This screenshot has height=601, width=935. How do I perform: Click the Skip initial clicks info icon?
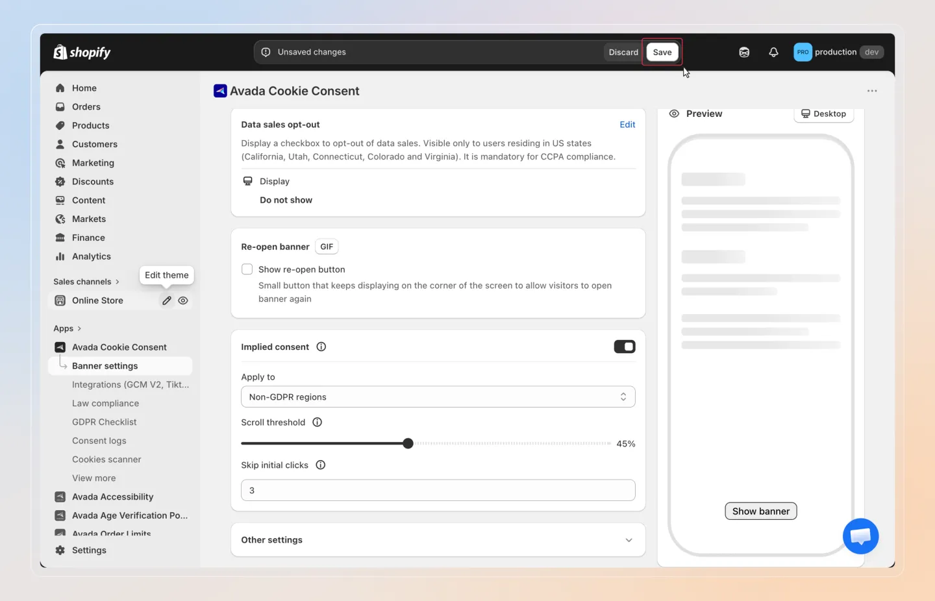[320, 465]
